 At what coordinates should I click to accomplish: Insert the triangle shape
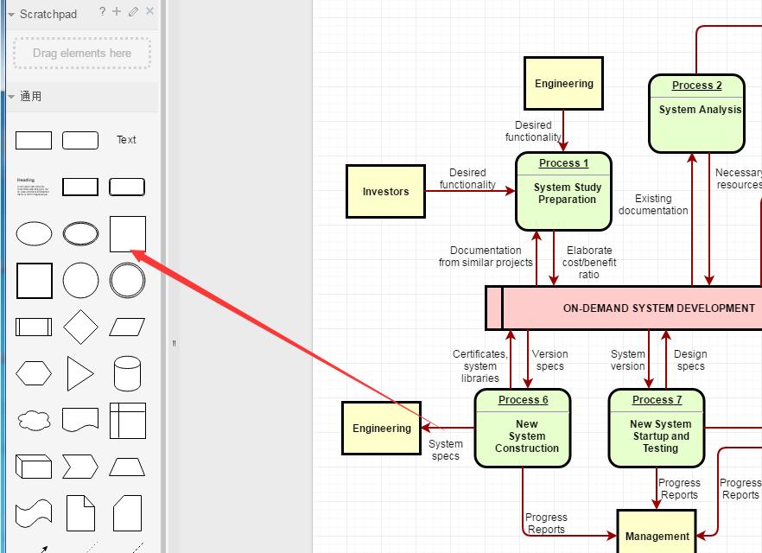[80, 374]
